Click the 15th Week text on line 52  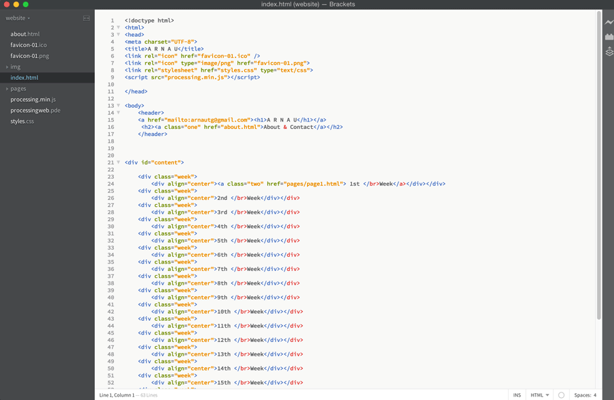point(240,382)
